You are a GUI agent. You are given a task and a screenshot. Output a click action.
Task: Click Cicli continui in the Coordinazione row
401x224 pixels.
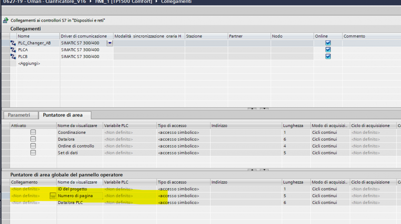click(x=324, y=132)
